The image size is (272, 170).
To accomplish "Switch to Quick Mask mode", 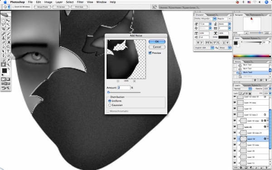I will [x=8, y=79].
